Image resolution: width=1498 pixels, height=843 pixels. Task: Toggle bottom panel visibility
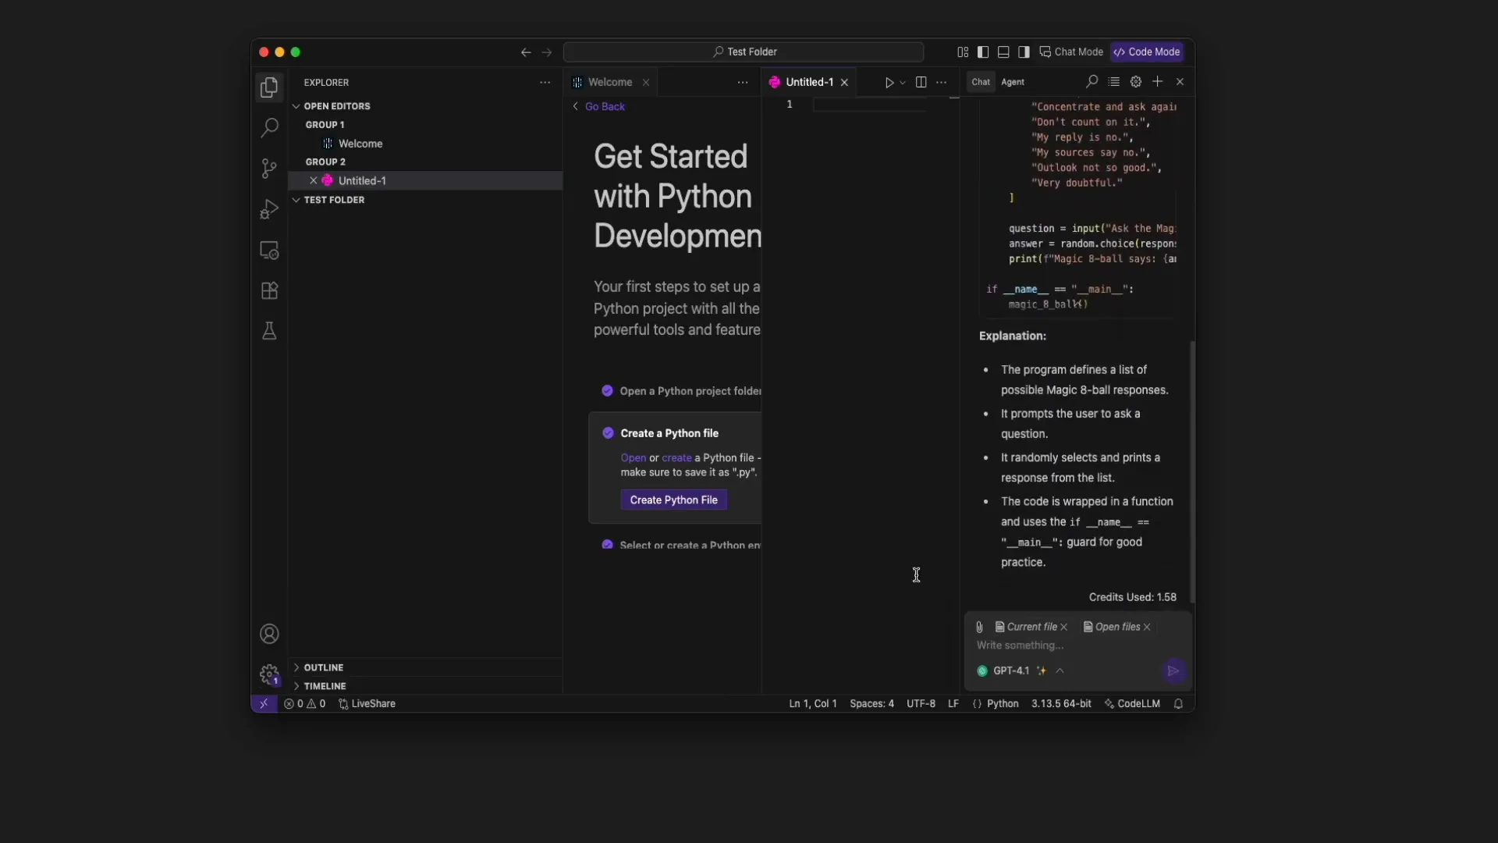tap(1003, 52)
